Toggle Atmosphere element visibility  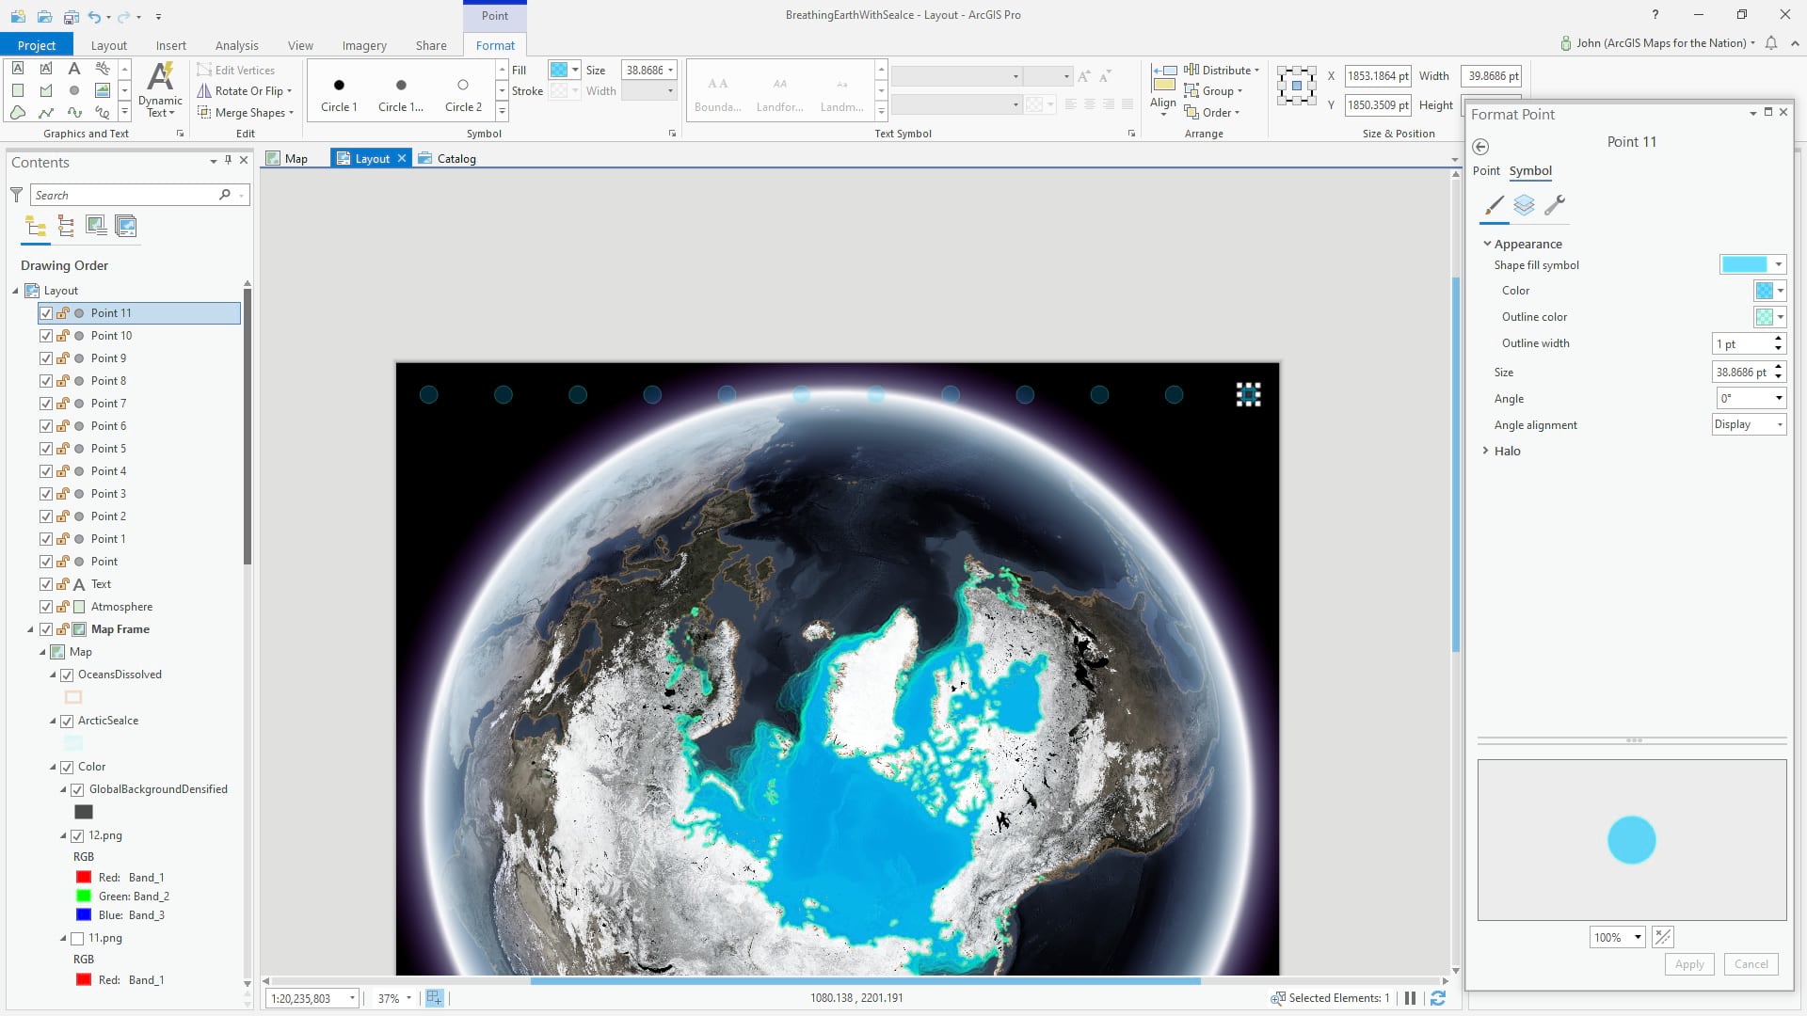(x=46, y=607)
